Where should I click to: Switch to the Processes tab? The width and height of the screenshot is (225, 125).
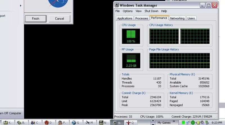pyautogui.click(x=141, y=18)
